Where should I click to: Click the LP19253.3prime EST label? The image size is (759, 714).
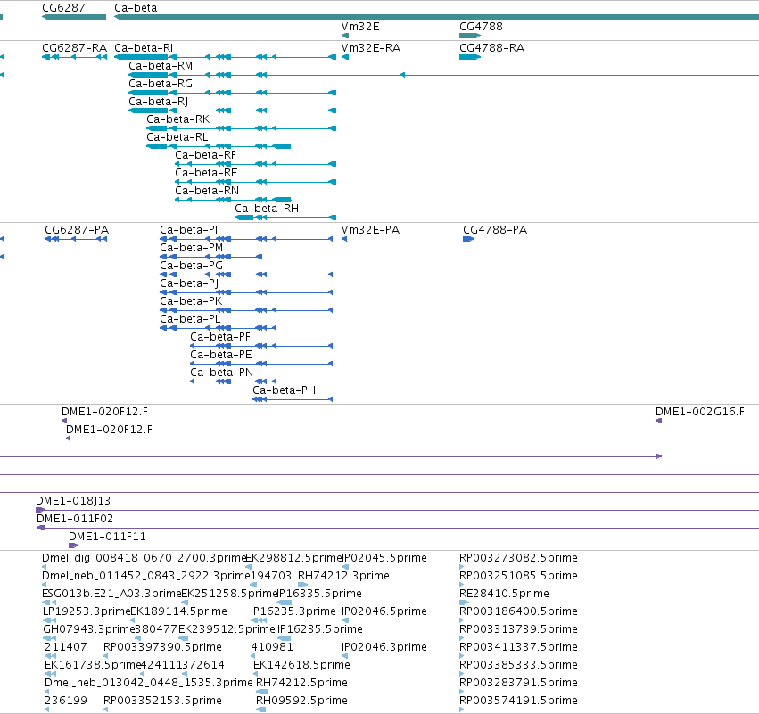pyautogui.click(x=87, y=611)
